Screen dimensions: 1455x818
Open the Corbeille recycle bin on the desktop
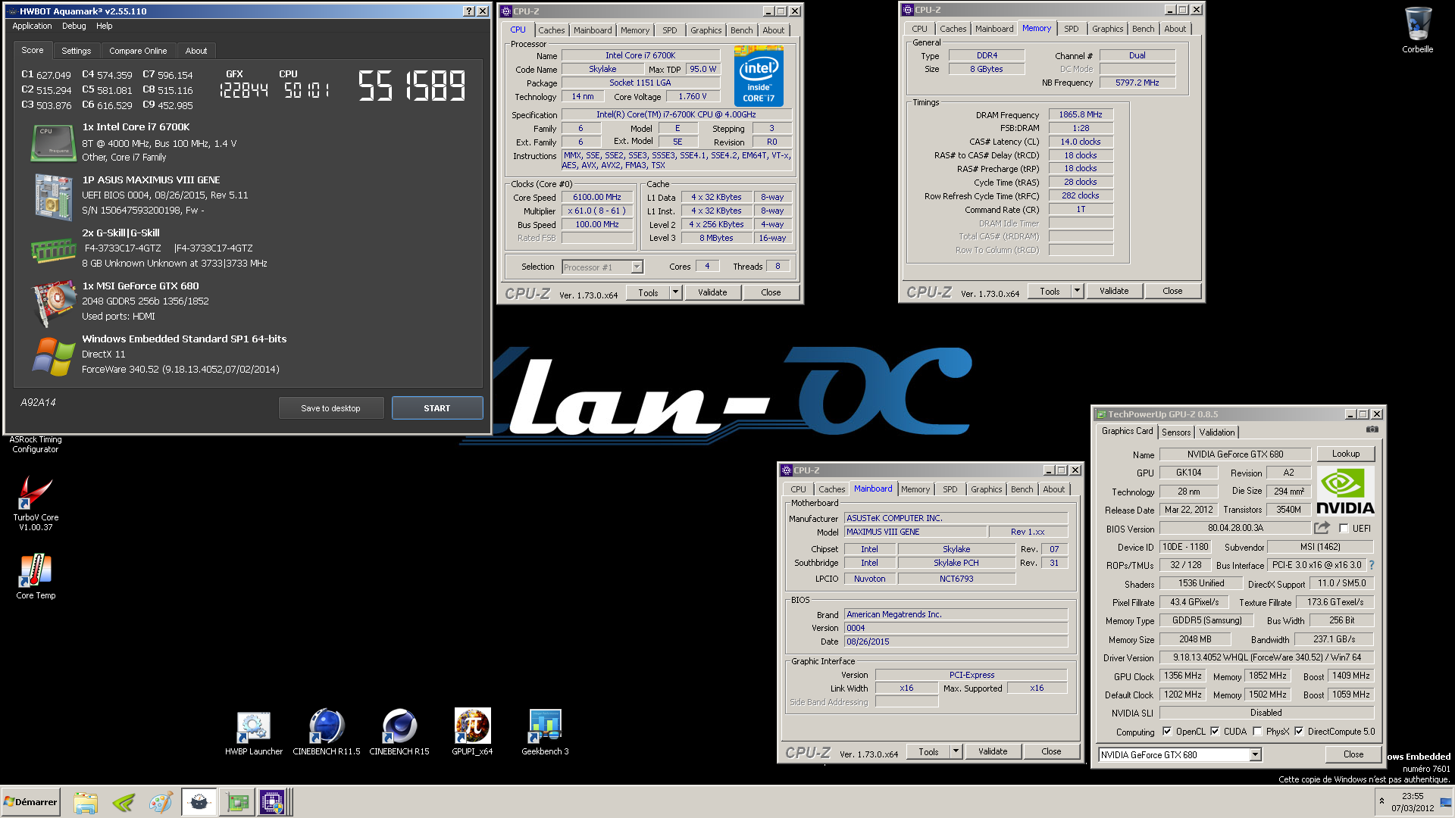click(1417, 30)
